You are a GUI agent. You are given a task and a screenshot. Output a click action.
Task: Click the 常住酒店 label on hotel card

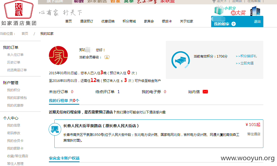tap(254, 134)
